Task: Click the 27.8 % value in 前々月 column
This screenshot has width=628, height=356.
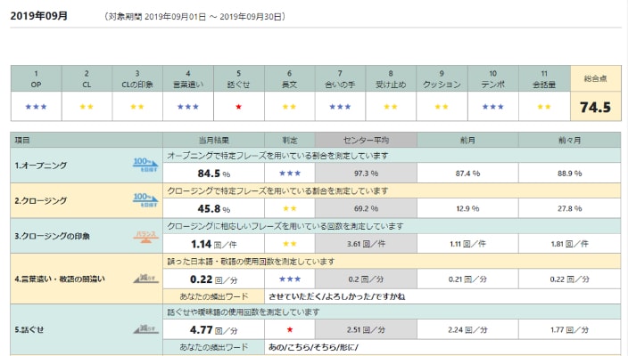Action: click(569, 208)
